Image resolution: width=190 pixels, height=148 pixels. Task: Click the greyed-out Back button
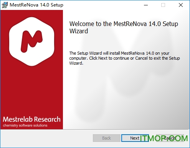[107, 138]
